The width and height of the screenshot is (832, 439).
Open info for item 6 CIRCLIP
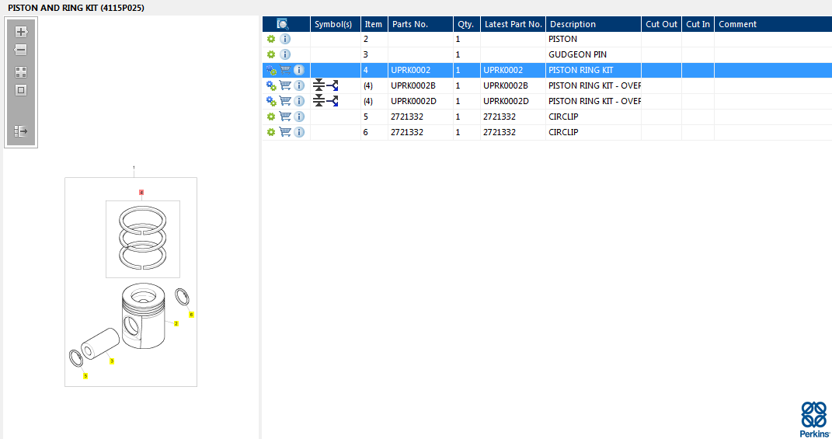tap(299, 132)
